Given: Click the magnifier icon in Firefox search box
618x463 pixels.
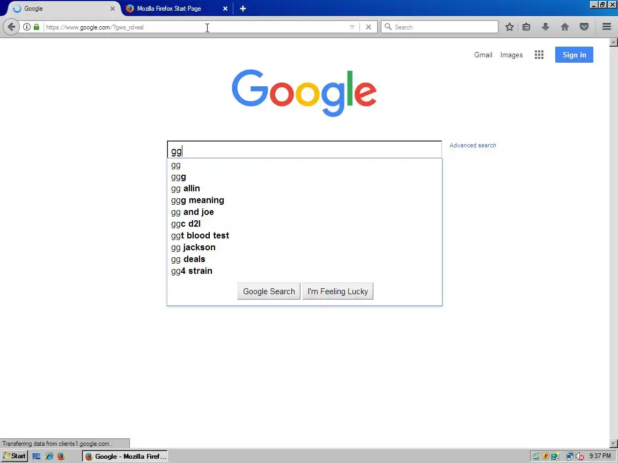Looking at the screenshot, I should coord(388,27).
